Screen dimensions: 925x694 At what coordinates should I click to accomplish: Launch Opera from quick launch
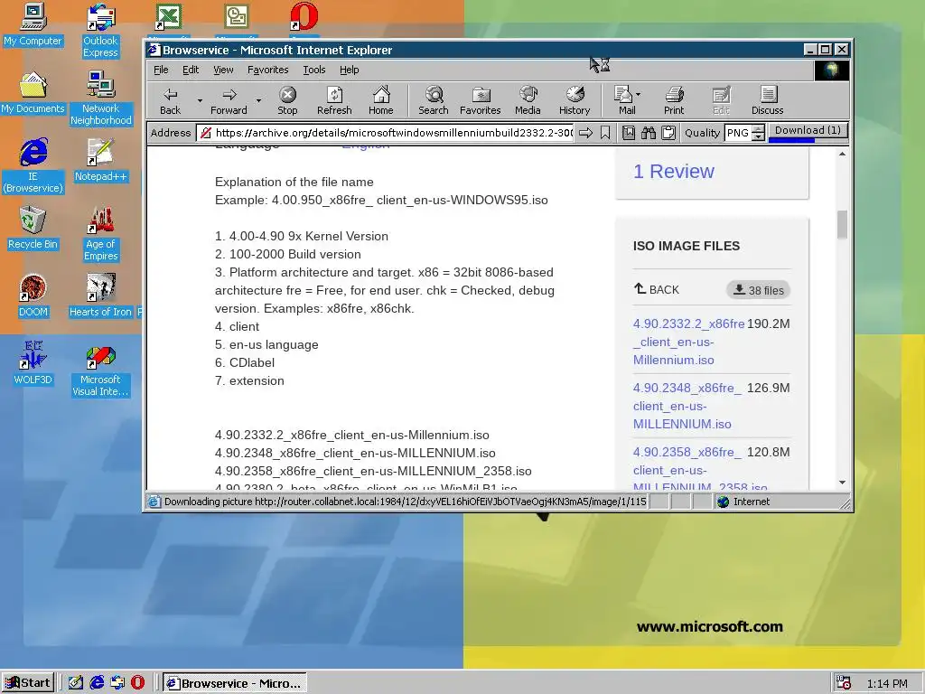pos(138,683)
